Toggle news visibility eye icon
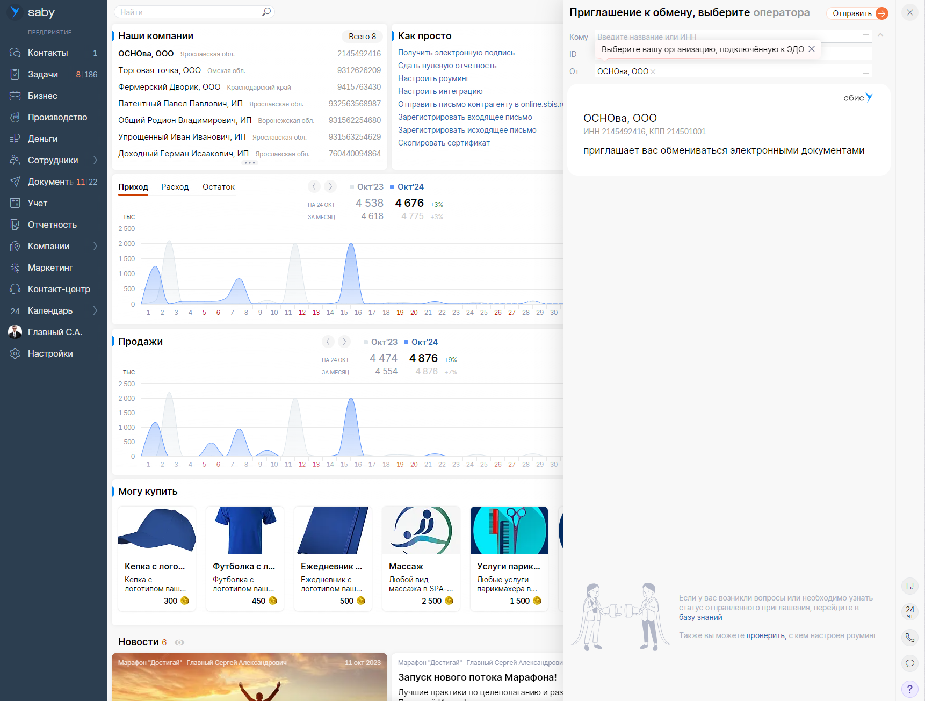Image resolution: width=925 pixels, height=701 pixels. point(179,642)
